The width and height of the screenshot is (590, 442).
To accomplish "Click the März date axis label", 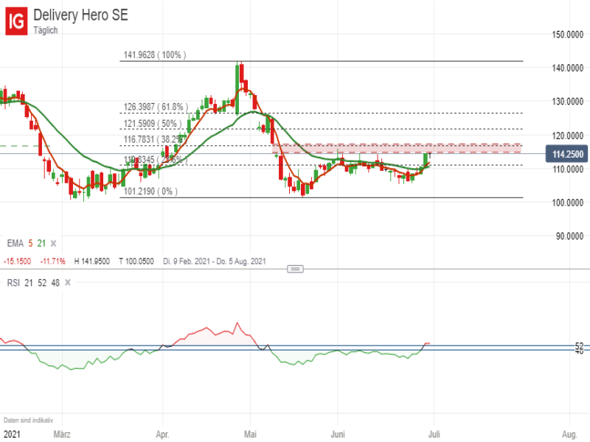I will [62, 435].
